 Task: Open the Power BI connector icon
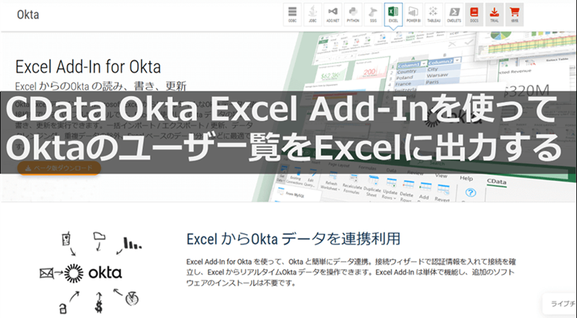pyautogui.click(x=413, y=14)
